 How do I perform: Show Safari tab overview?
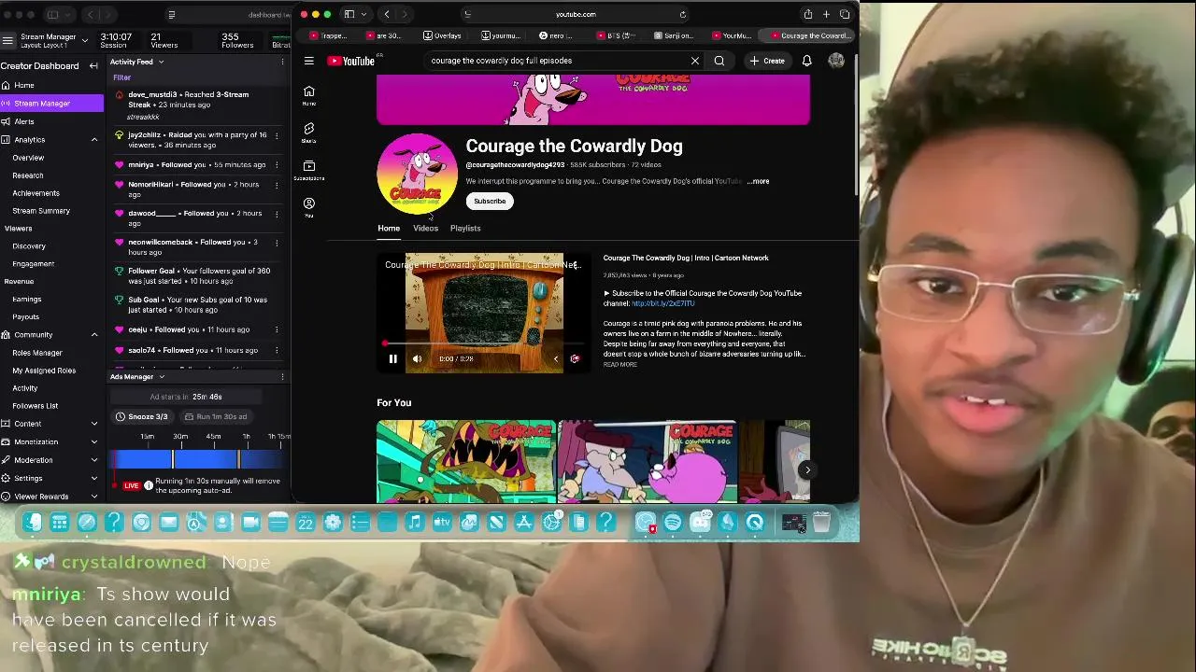(845, 14)
